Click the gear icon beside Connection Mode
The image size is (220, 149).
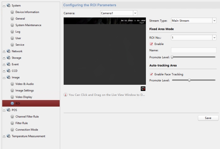pyautogui.click(x=13, y=130)
